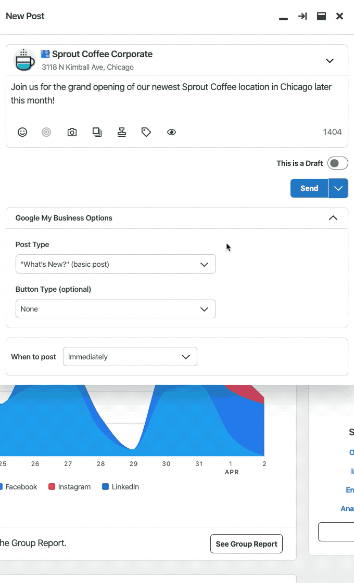Click the Sprout Coffee Corporate profile name

point(103,54)
